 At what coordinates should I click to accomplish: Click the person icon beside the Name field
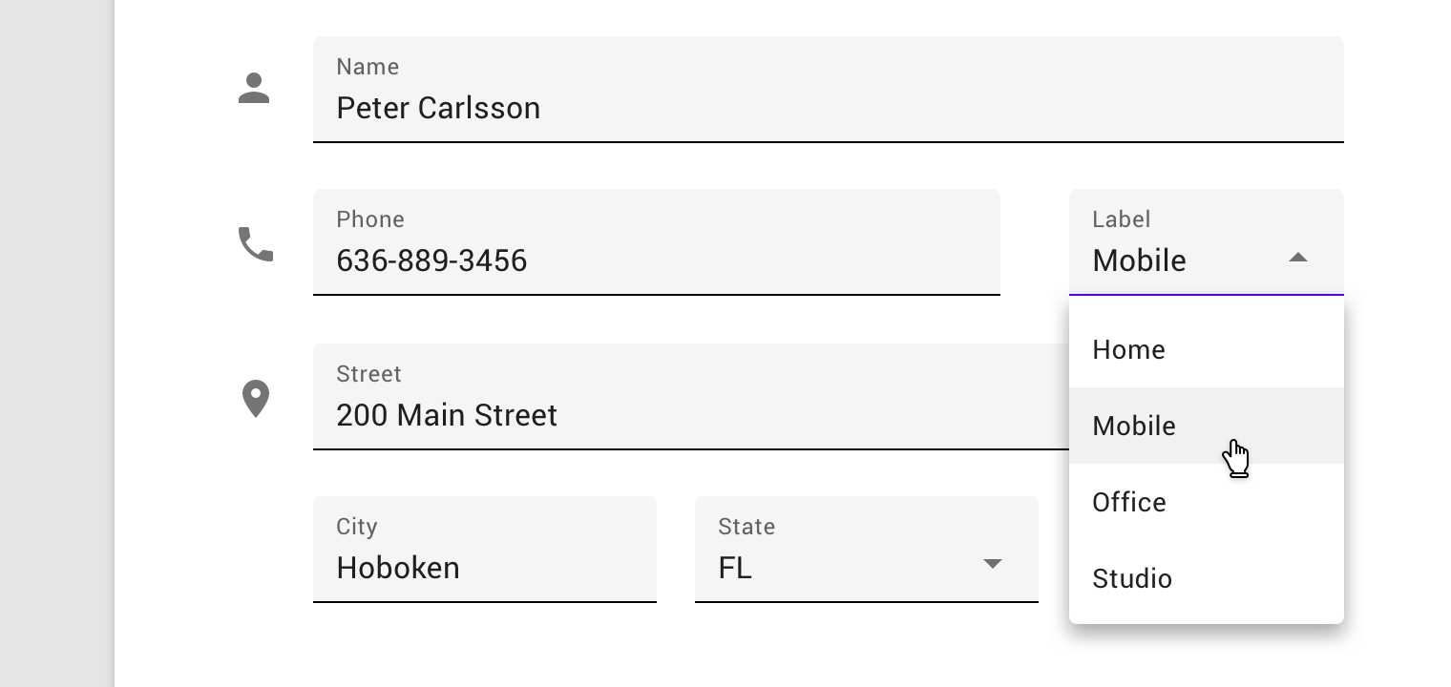(254, 88)
